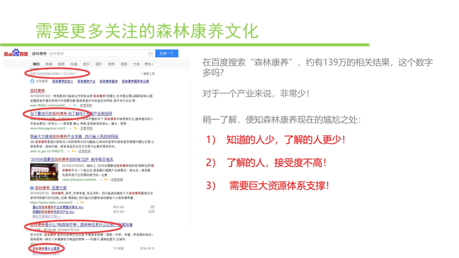Open the 更多» navigation dropdown
The width and height of the screenshot is (459, 258).
pyautogui.click(x=148, y=64)
